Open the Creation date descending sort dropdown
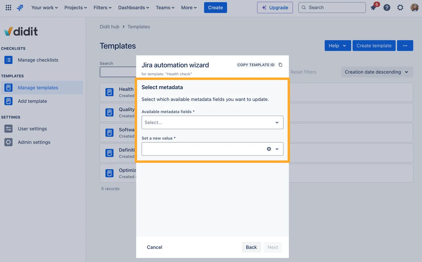The height and width of the screenshot is (262, 422). 377,72
